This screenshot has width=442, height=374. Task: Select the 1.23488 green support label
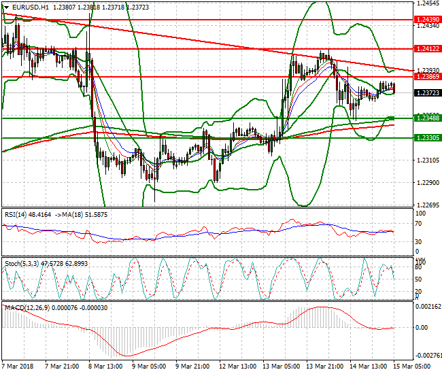pyautogui.click(x=428, y=118)
